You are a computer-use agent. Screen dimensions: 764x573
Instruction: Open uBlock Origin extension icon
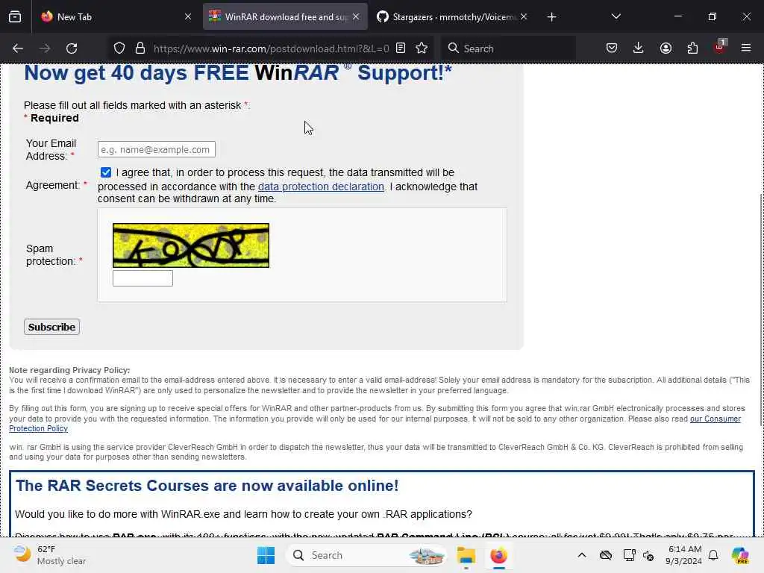720,47
